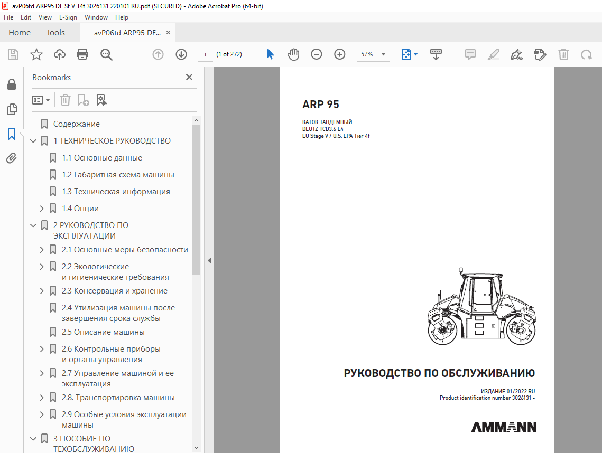Add a sticky note comment

tap(470, 54)
